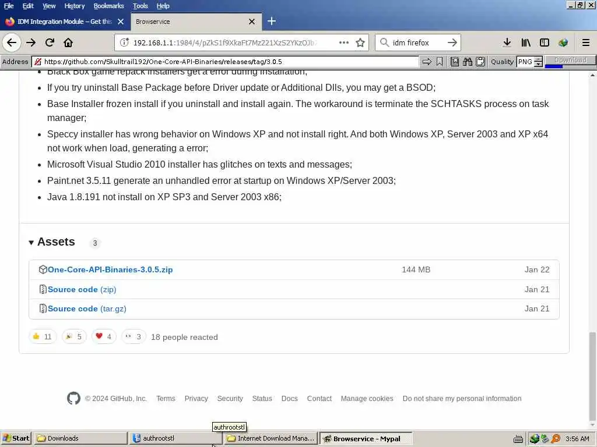Viewport: 597px width, 447px height.
Task: Open footer Terms link
Action: [x=166, y=398]
